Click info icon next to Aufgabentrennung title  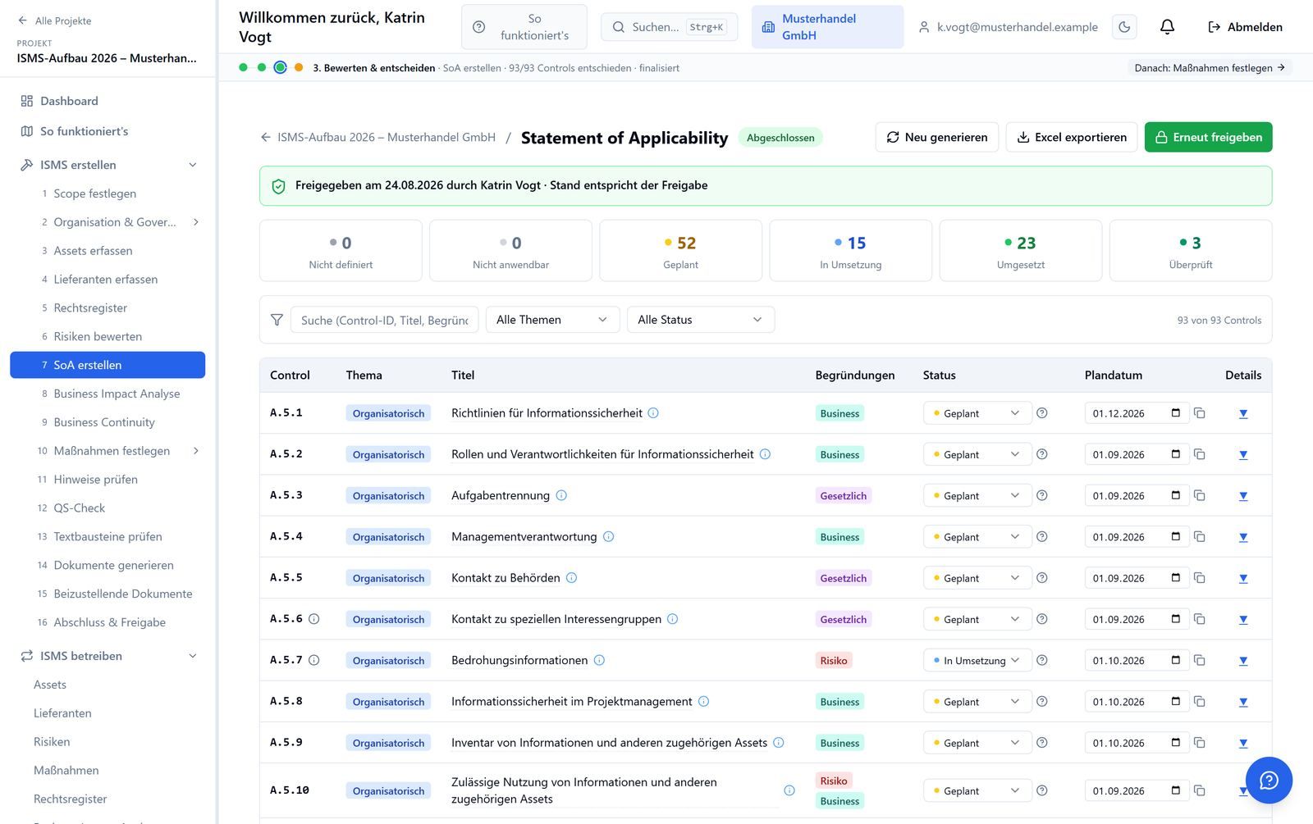[561, 495]
